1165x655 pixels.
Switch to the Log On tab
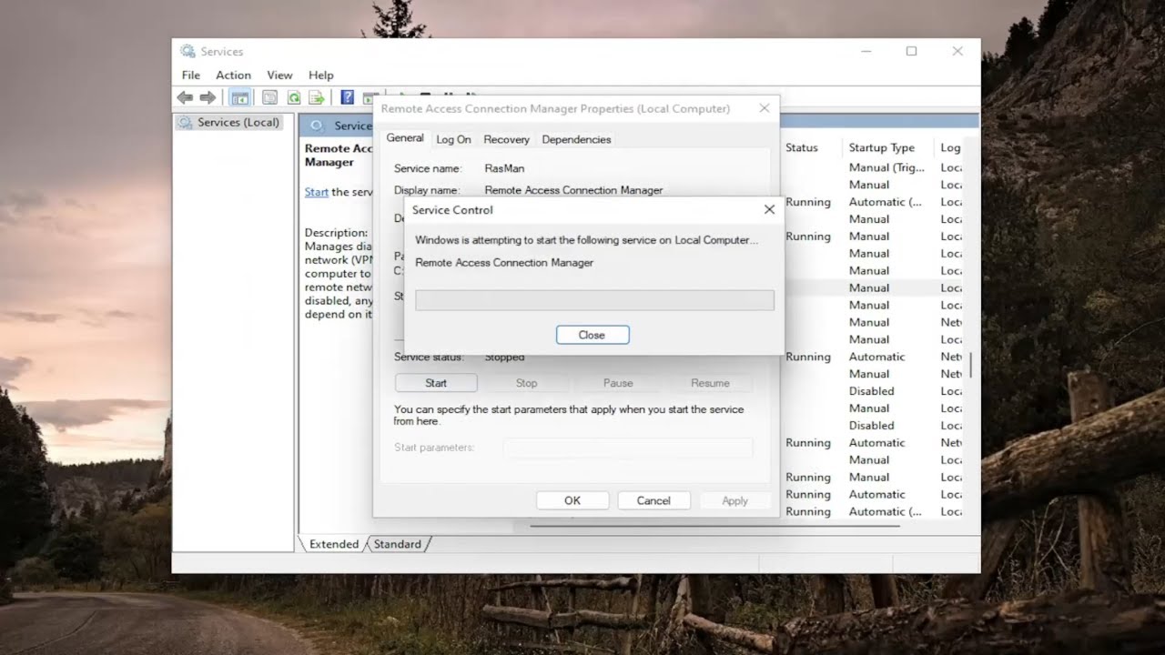tap(453, 139)
